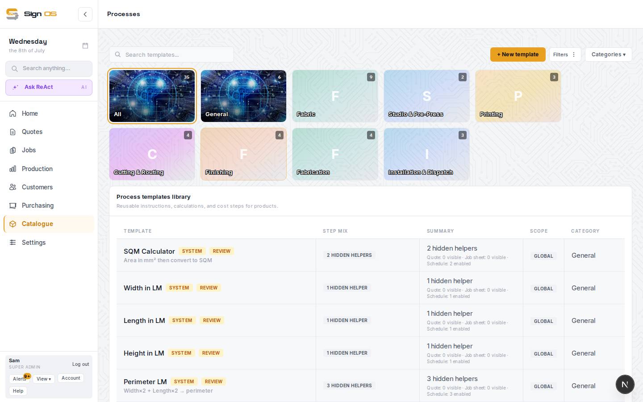
Task: Open the Length in LM template
Action: coord(144,321)
